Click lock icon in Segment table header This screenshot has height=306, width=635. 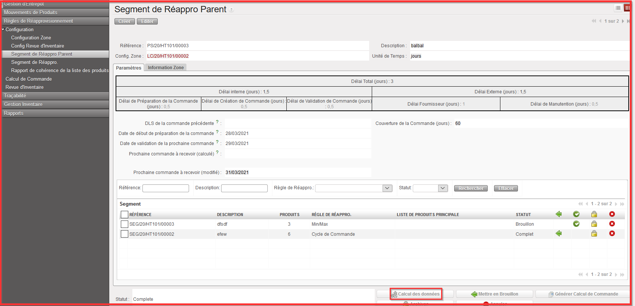(x=594, y=214)
